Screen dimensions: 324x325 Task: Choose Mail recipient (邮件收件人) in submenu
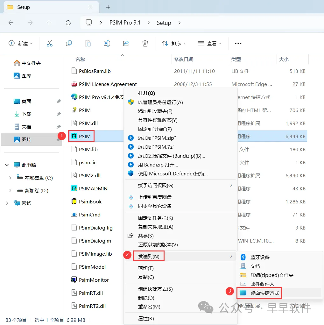click(279, 284)
